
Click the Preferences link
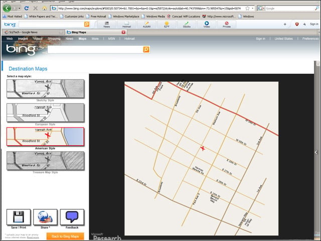click(310, 39)
